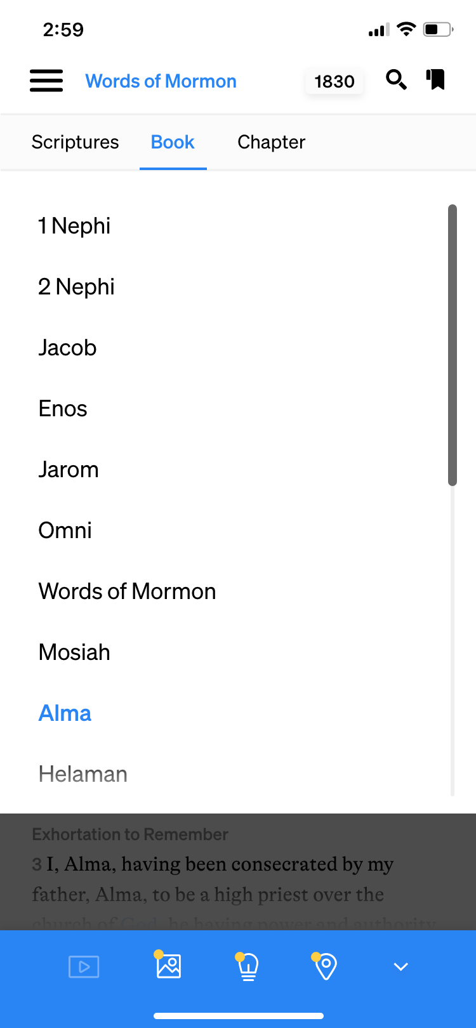Tap the video media icon

click(x=84, y=966)
